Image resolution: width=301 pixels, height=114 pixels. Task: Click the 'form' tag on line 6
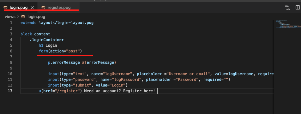point(43,51)
